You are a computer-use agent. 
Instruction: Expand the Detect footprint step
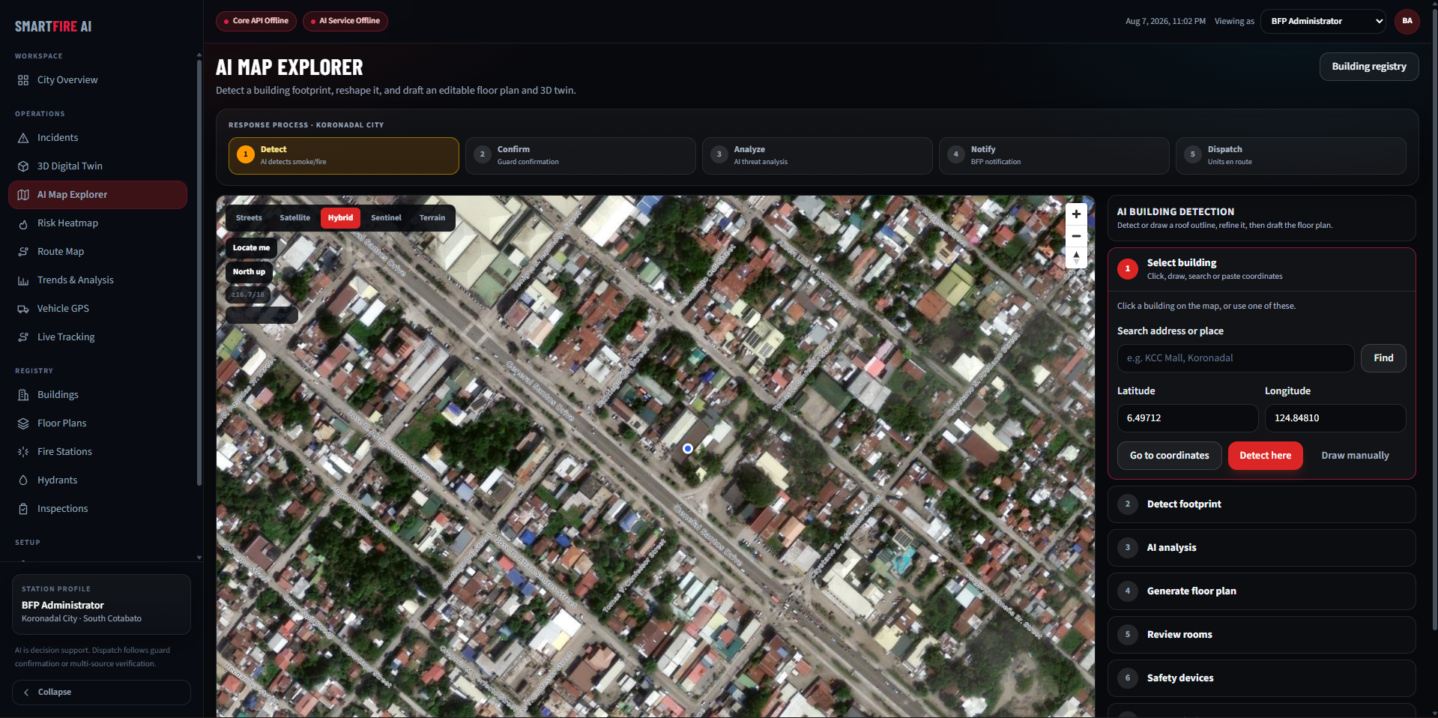click(1262, 504)
